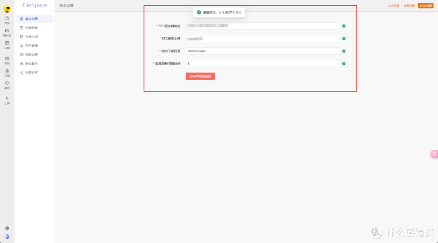Click the 基本设置 page title in header
438x243 pixels.
pos(67,6)
